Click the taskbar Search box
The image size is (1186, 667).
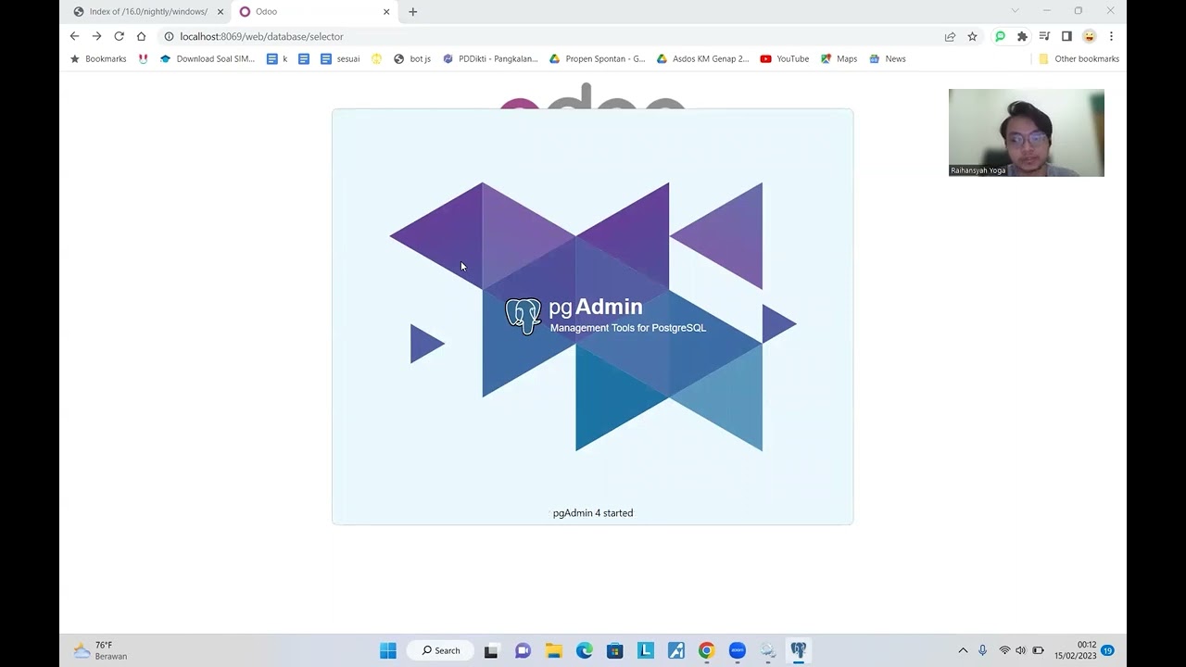click(441, 650)
